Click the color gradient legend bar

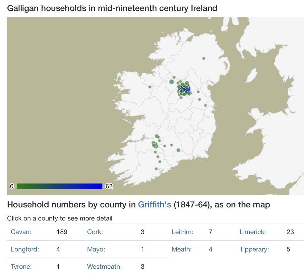[60, 186]
